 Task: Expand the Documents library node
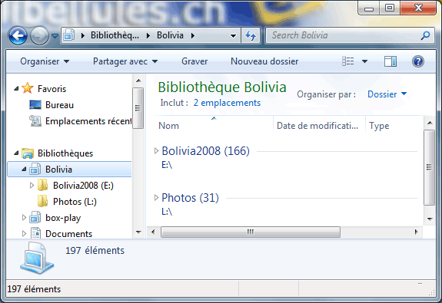[x=24, y=234]
